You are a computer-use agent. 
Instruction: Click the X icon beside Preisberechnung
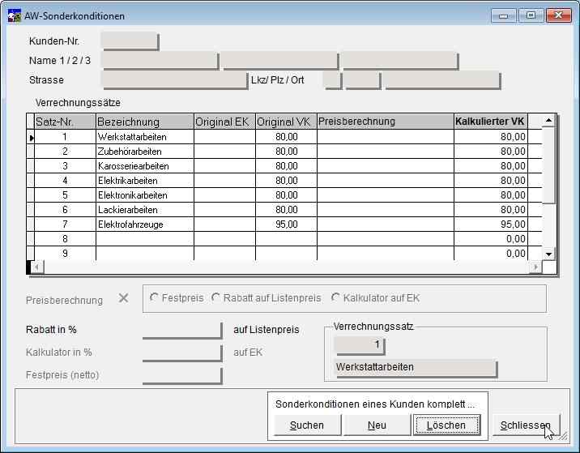(123, 298)
